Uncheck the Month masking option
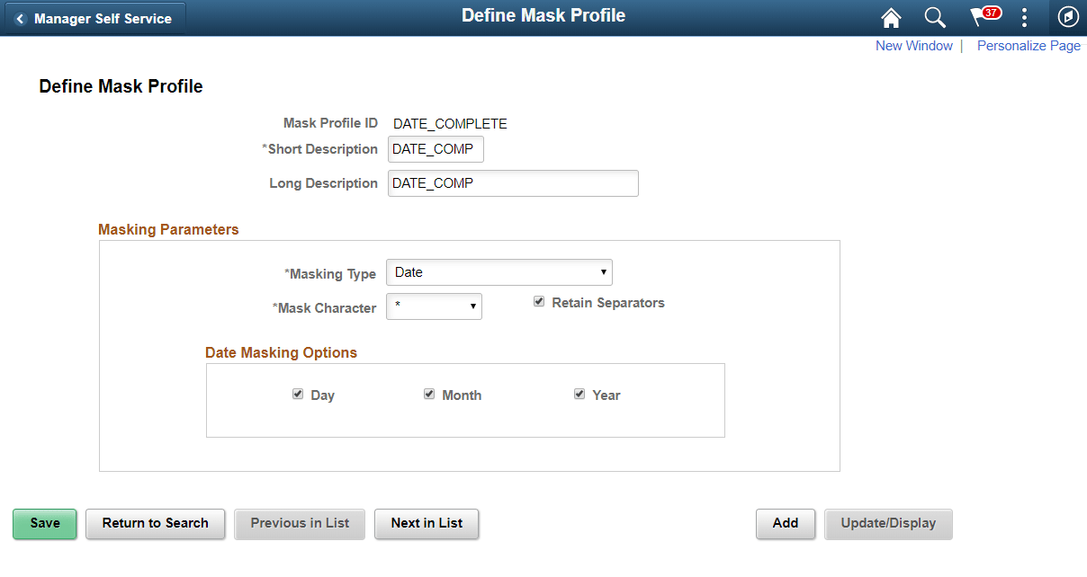 [x=429, y=394]
